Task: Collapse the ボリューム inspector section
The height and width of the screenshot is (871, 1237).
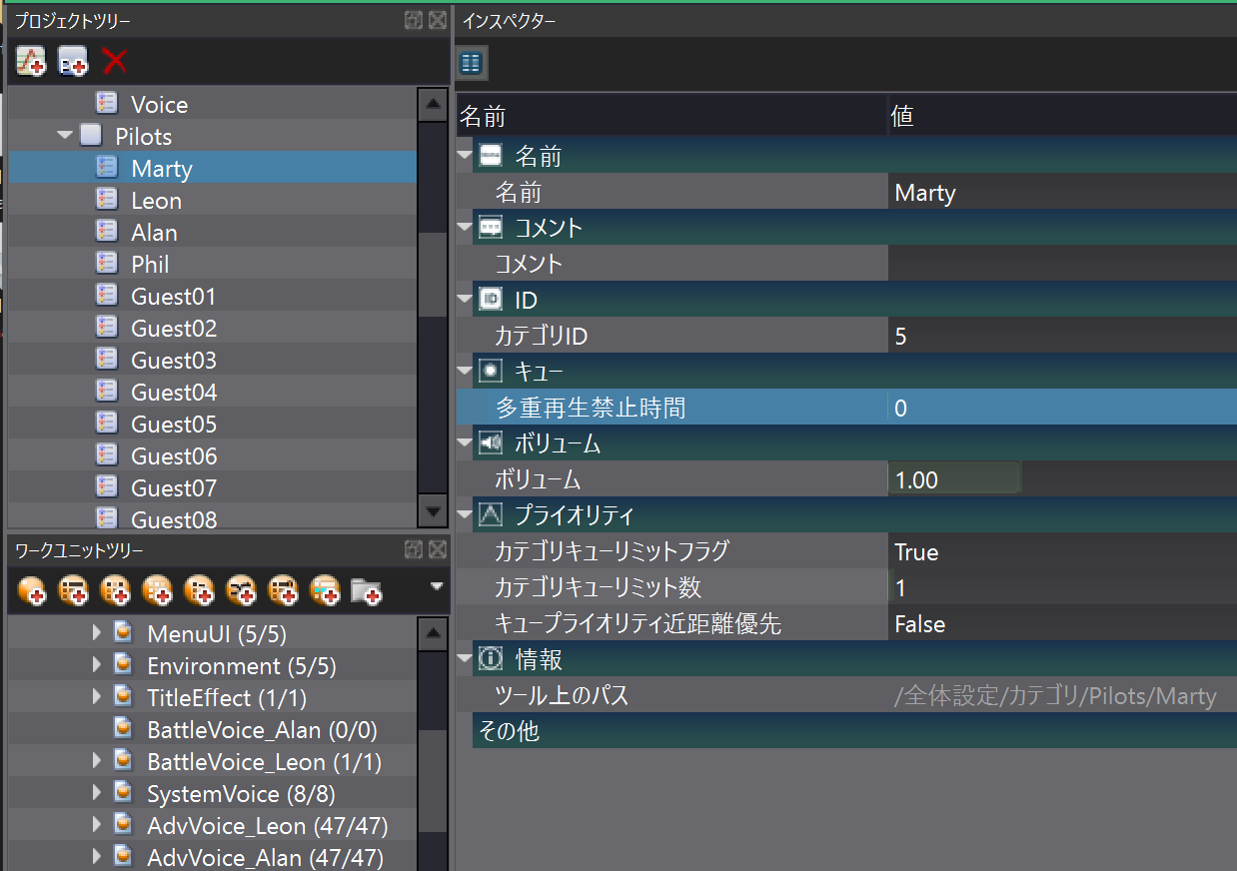Action: point(464,442)
